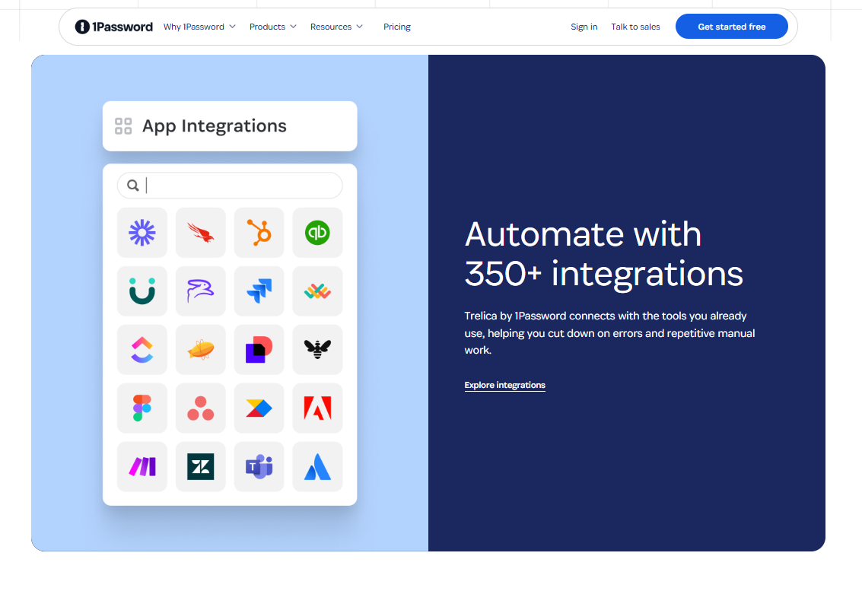Open the Atlassian integration icon
862x591 pixels.
click(x=317, y=467)
